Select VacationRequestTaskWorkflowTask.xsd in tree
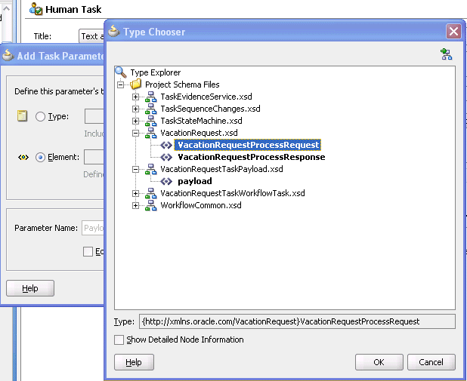The height and width of the screenshot is (381, 467). 233,193
